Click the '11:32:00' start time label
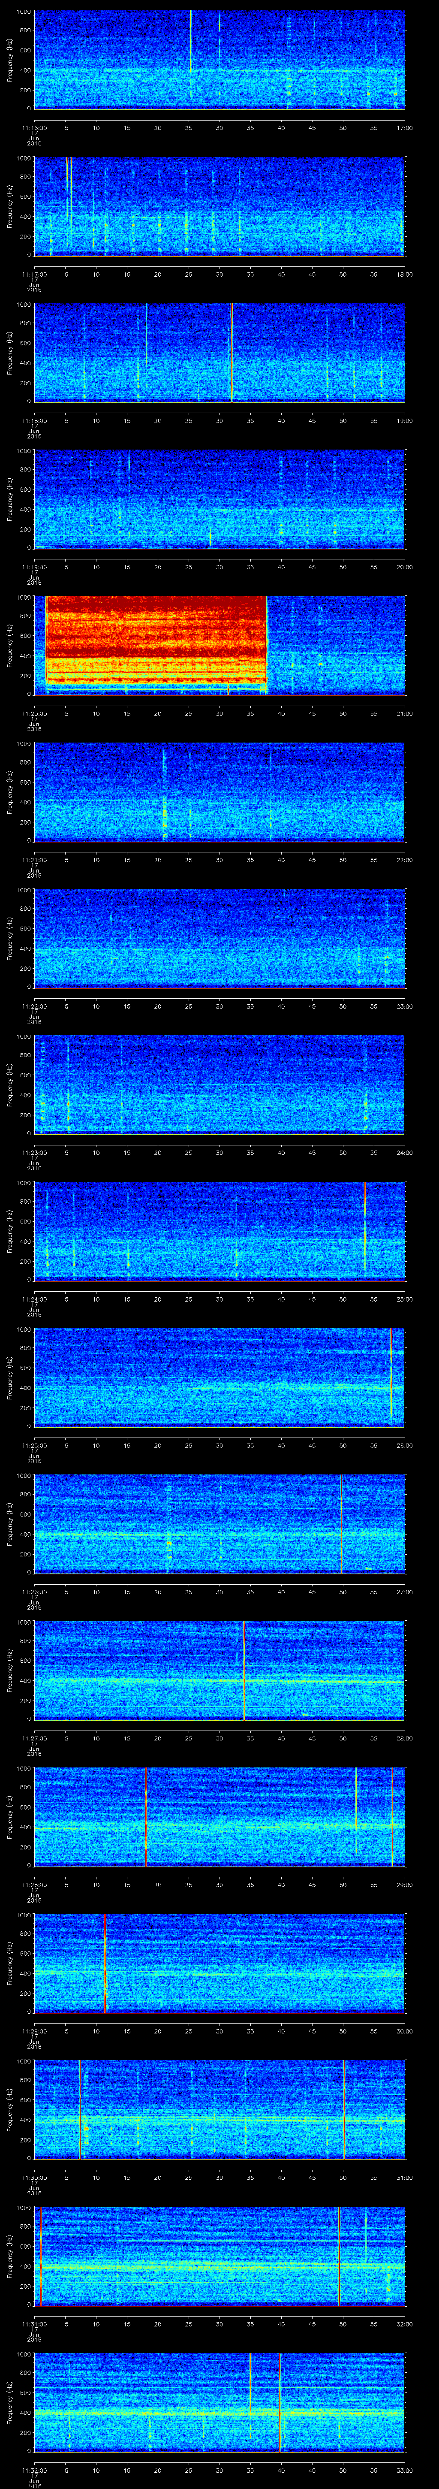This screenshot has height=2489, width=439. 34,2470
